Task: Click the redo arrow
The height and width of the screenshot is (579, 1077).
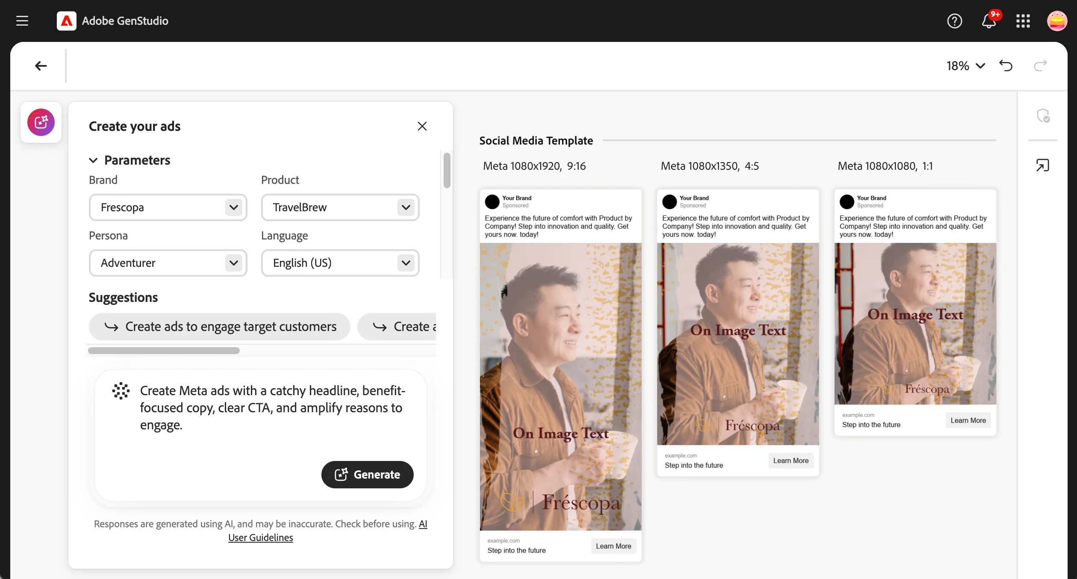Action: coord(1040,66)
